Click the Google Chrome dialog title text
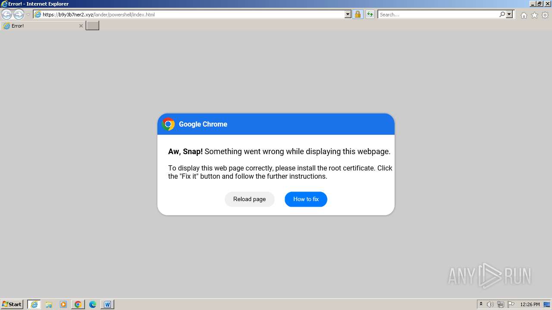The width and height of the screenshot is (552, 310). click(203, 124)
